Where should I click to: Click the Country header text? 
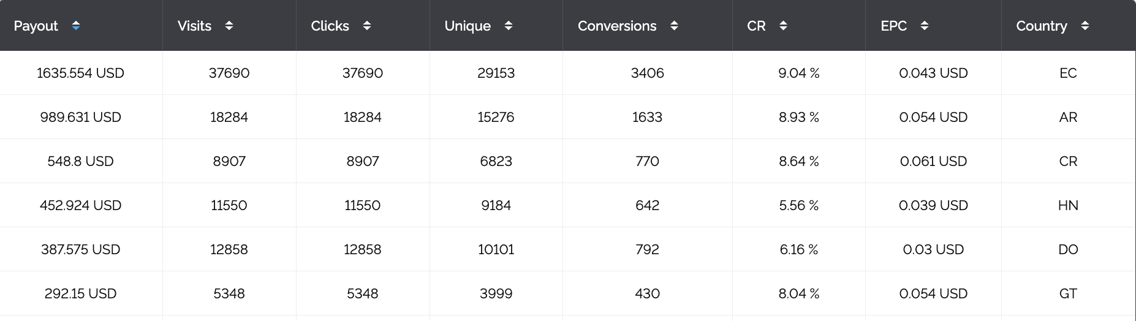tap(1042, 26)
